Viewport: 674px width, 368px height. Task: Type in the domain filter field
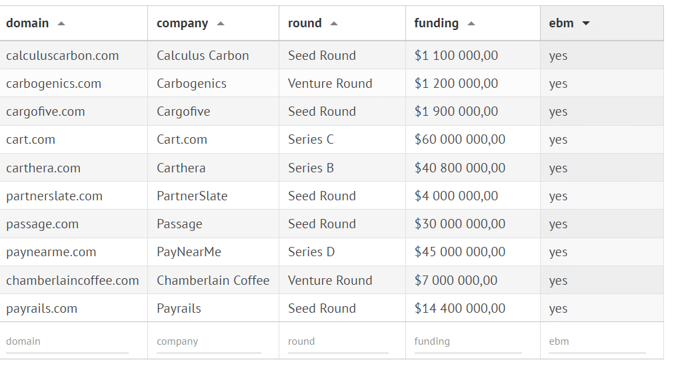[x=67, y=341]
